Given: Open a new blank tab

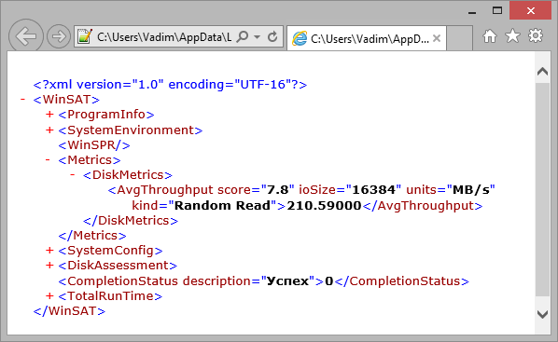Looking at the screenshot, I should pyautogui.click(x=459, y=38).
